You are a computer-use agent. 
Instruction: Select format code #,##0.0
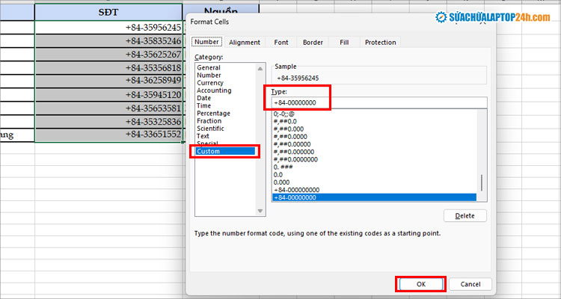pyautogui.click(x=285, y=121)
